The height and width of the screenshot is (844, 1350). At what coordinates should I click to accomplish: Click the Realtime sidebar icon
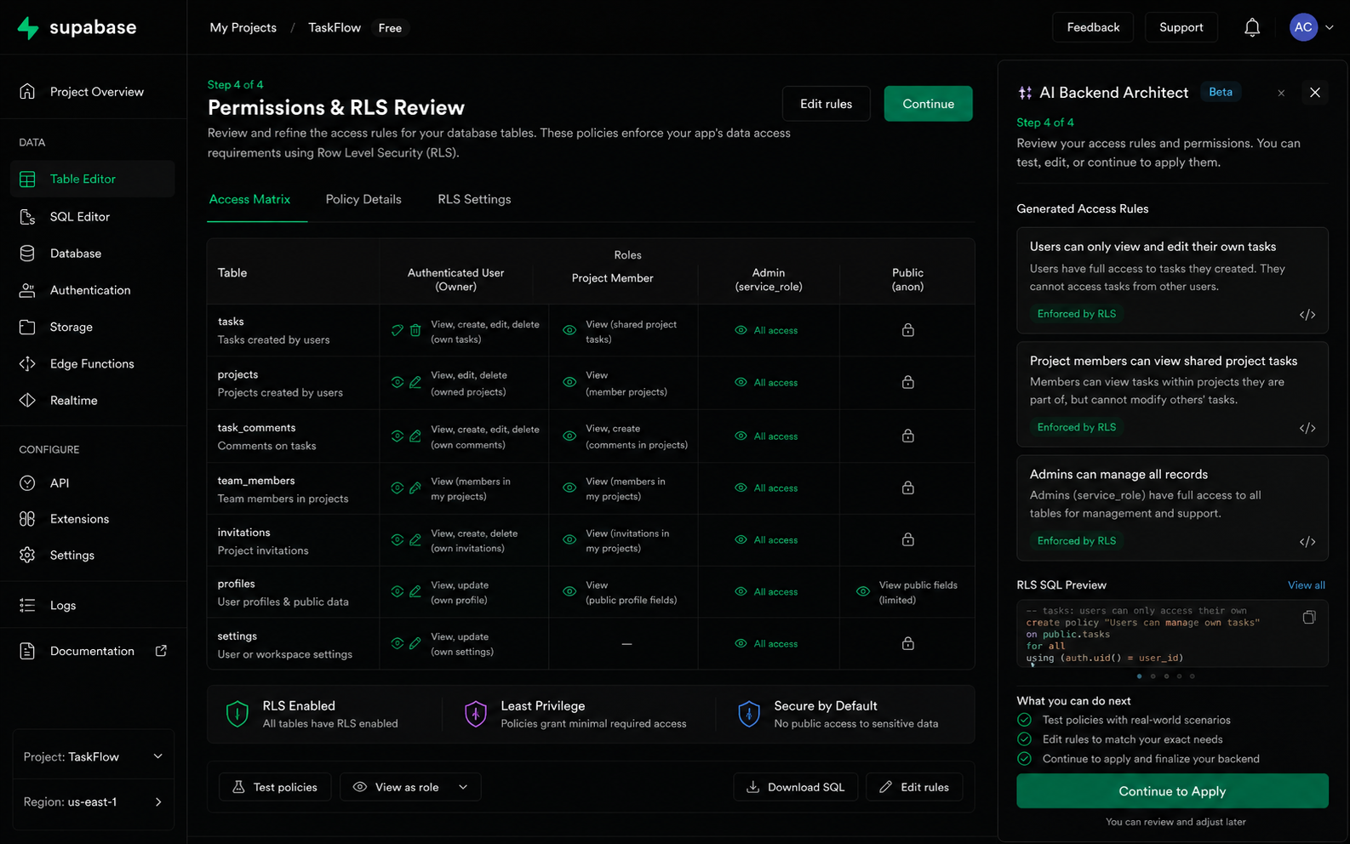click(27, 400)
